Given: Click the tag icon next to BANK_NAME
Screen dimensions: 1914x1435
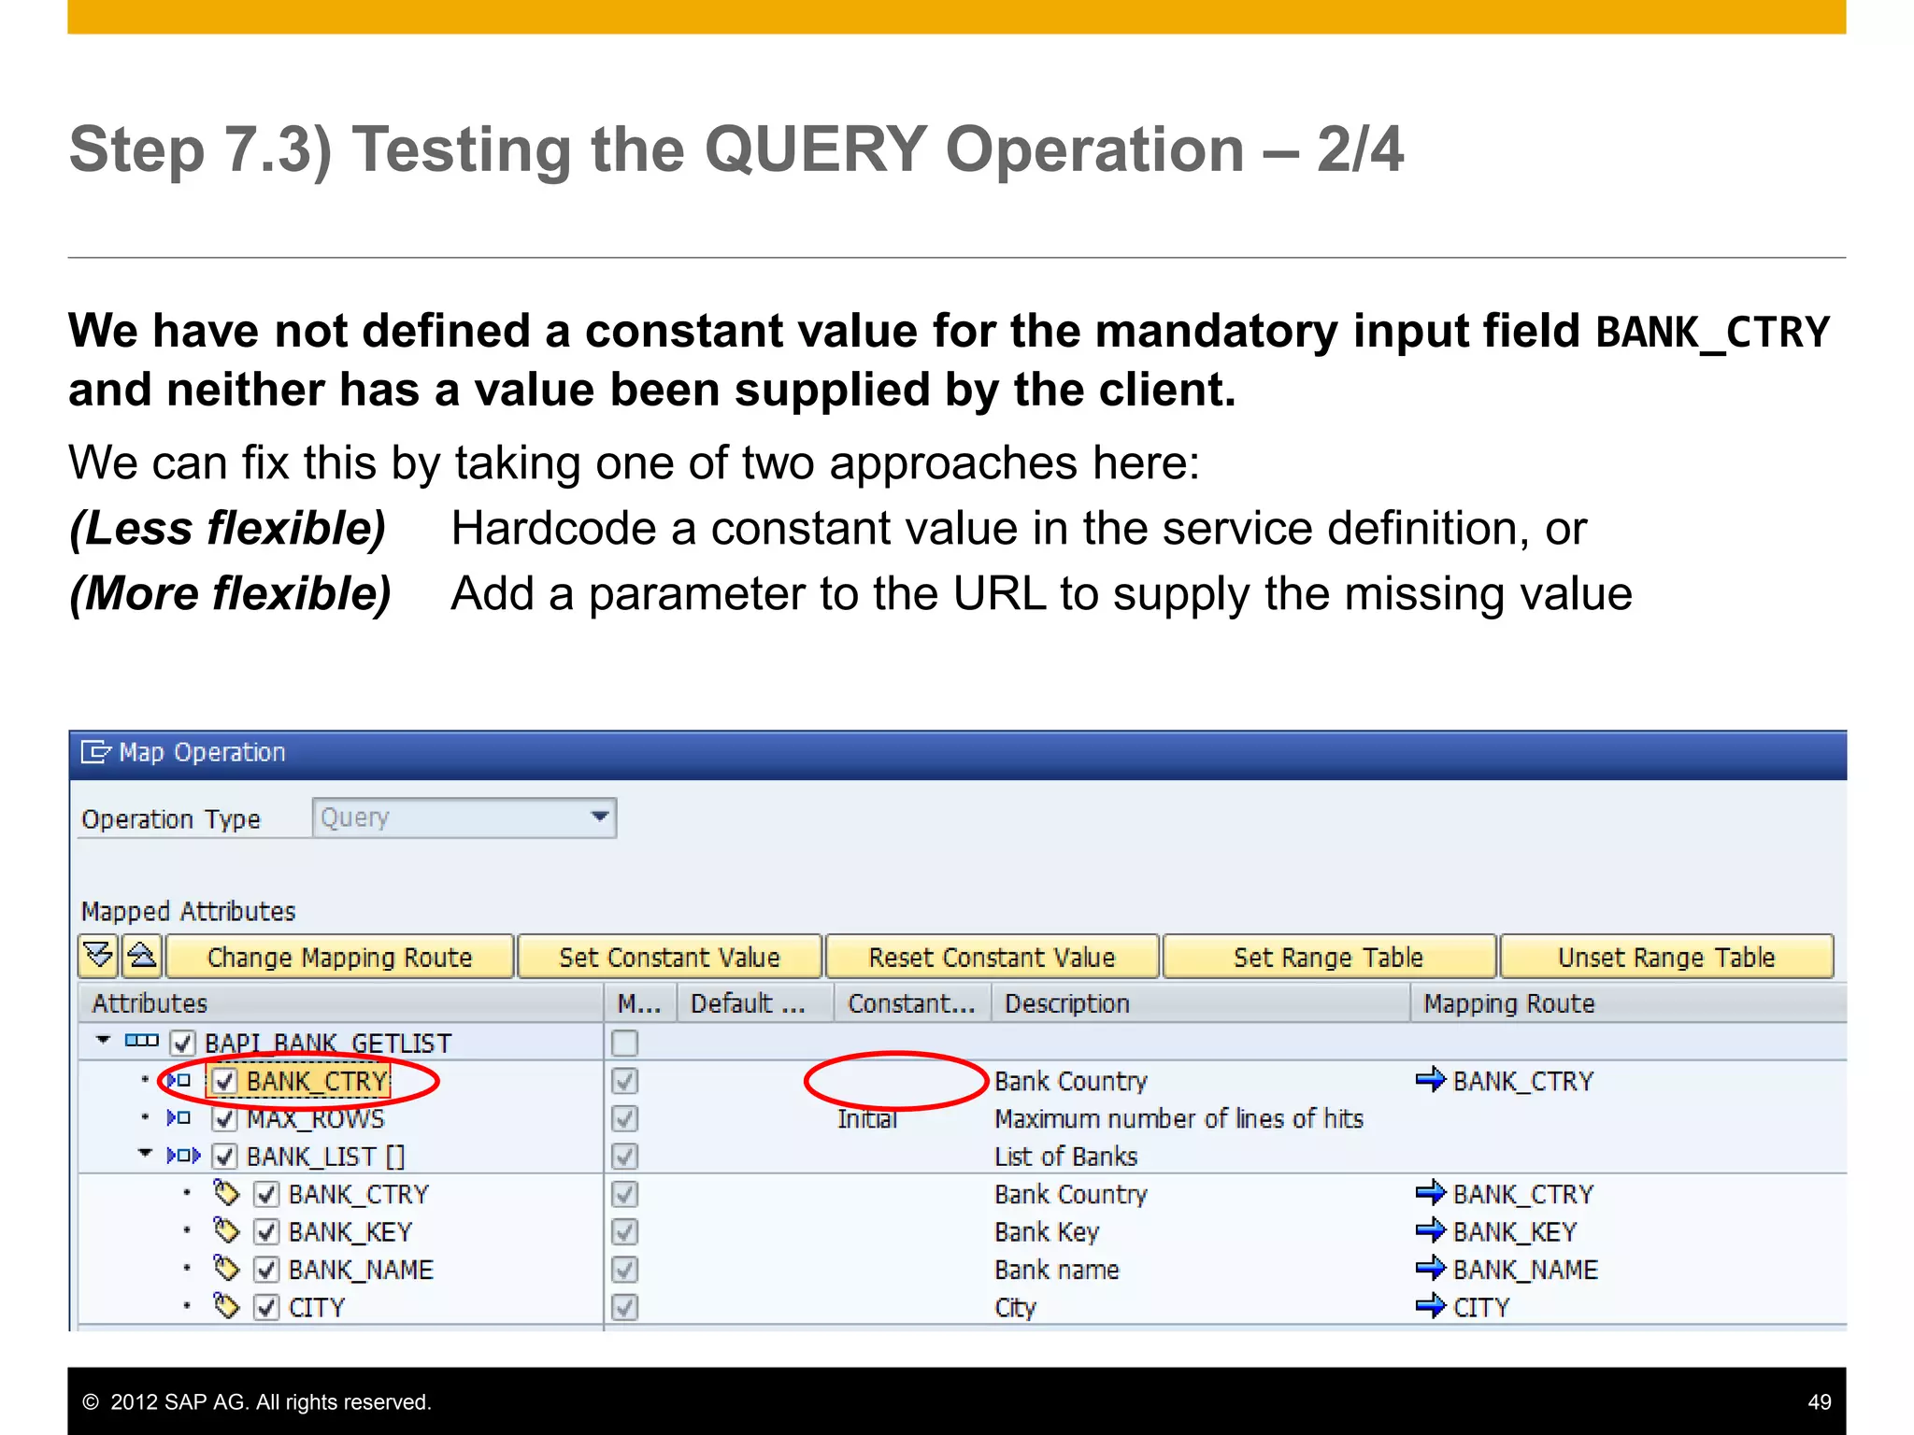Looking at the screenshot, I should click(227, 1269).
